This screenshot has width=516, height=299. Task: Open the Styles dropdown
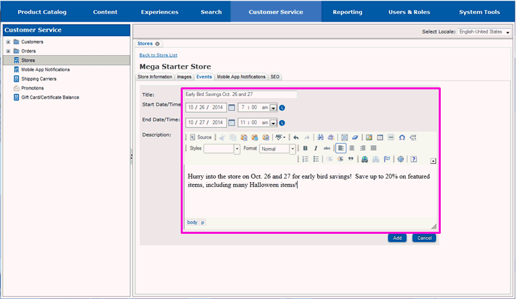222,148
